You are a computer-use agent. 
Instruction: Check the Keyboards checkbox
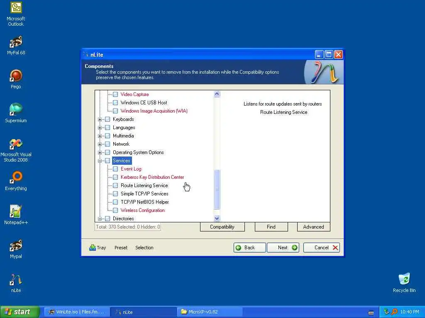coord(107,119)
